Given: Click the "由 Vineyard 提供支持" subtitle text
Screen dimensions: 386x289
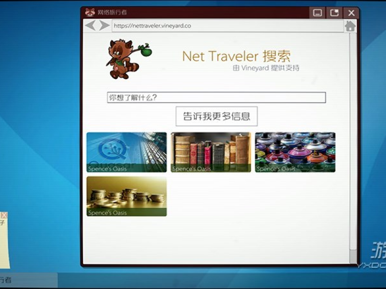Looking at the screenshot, I should (x=266, y=68).
